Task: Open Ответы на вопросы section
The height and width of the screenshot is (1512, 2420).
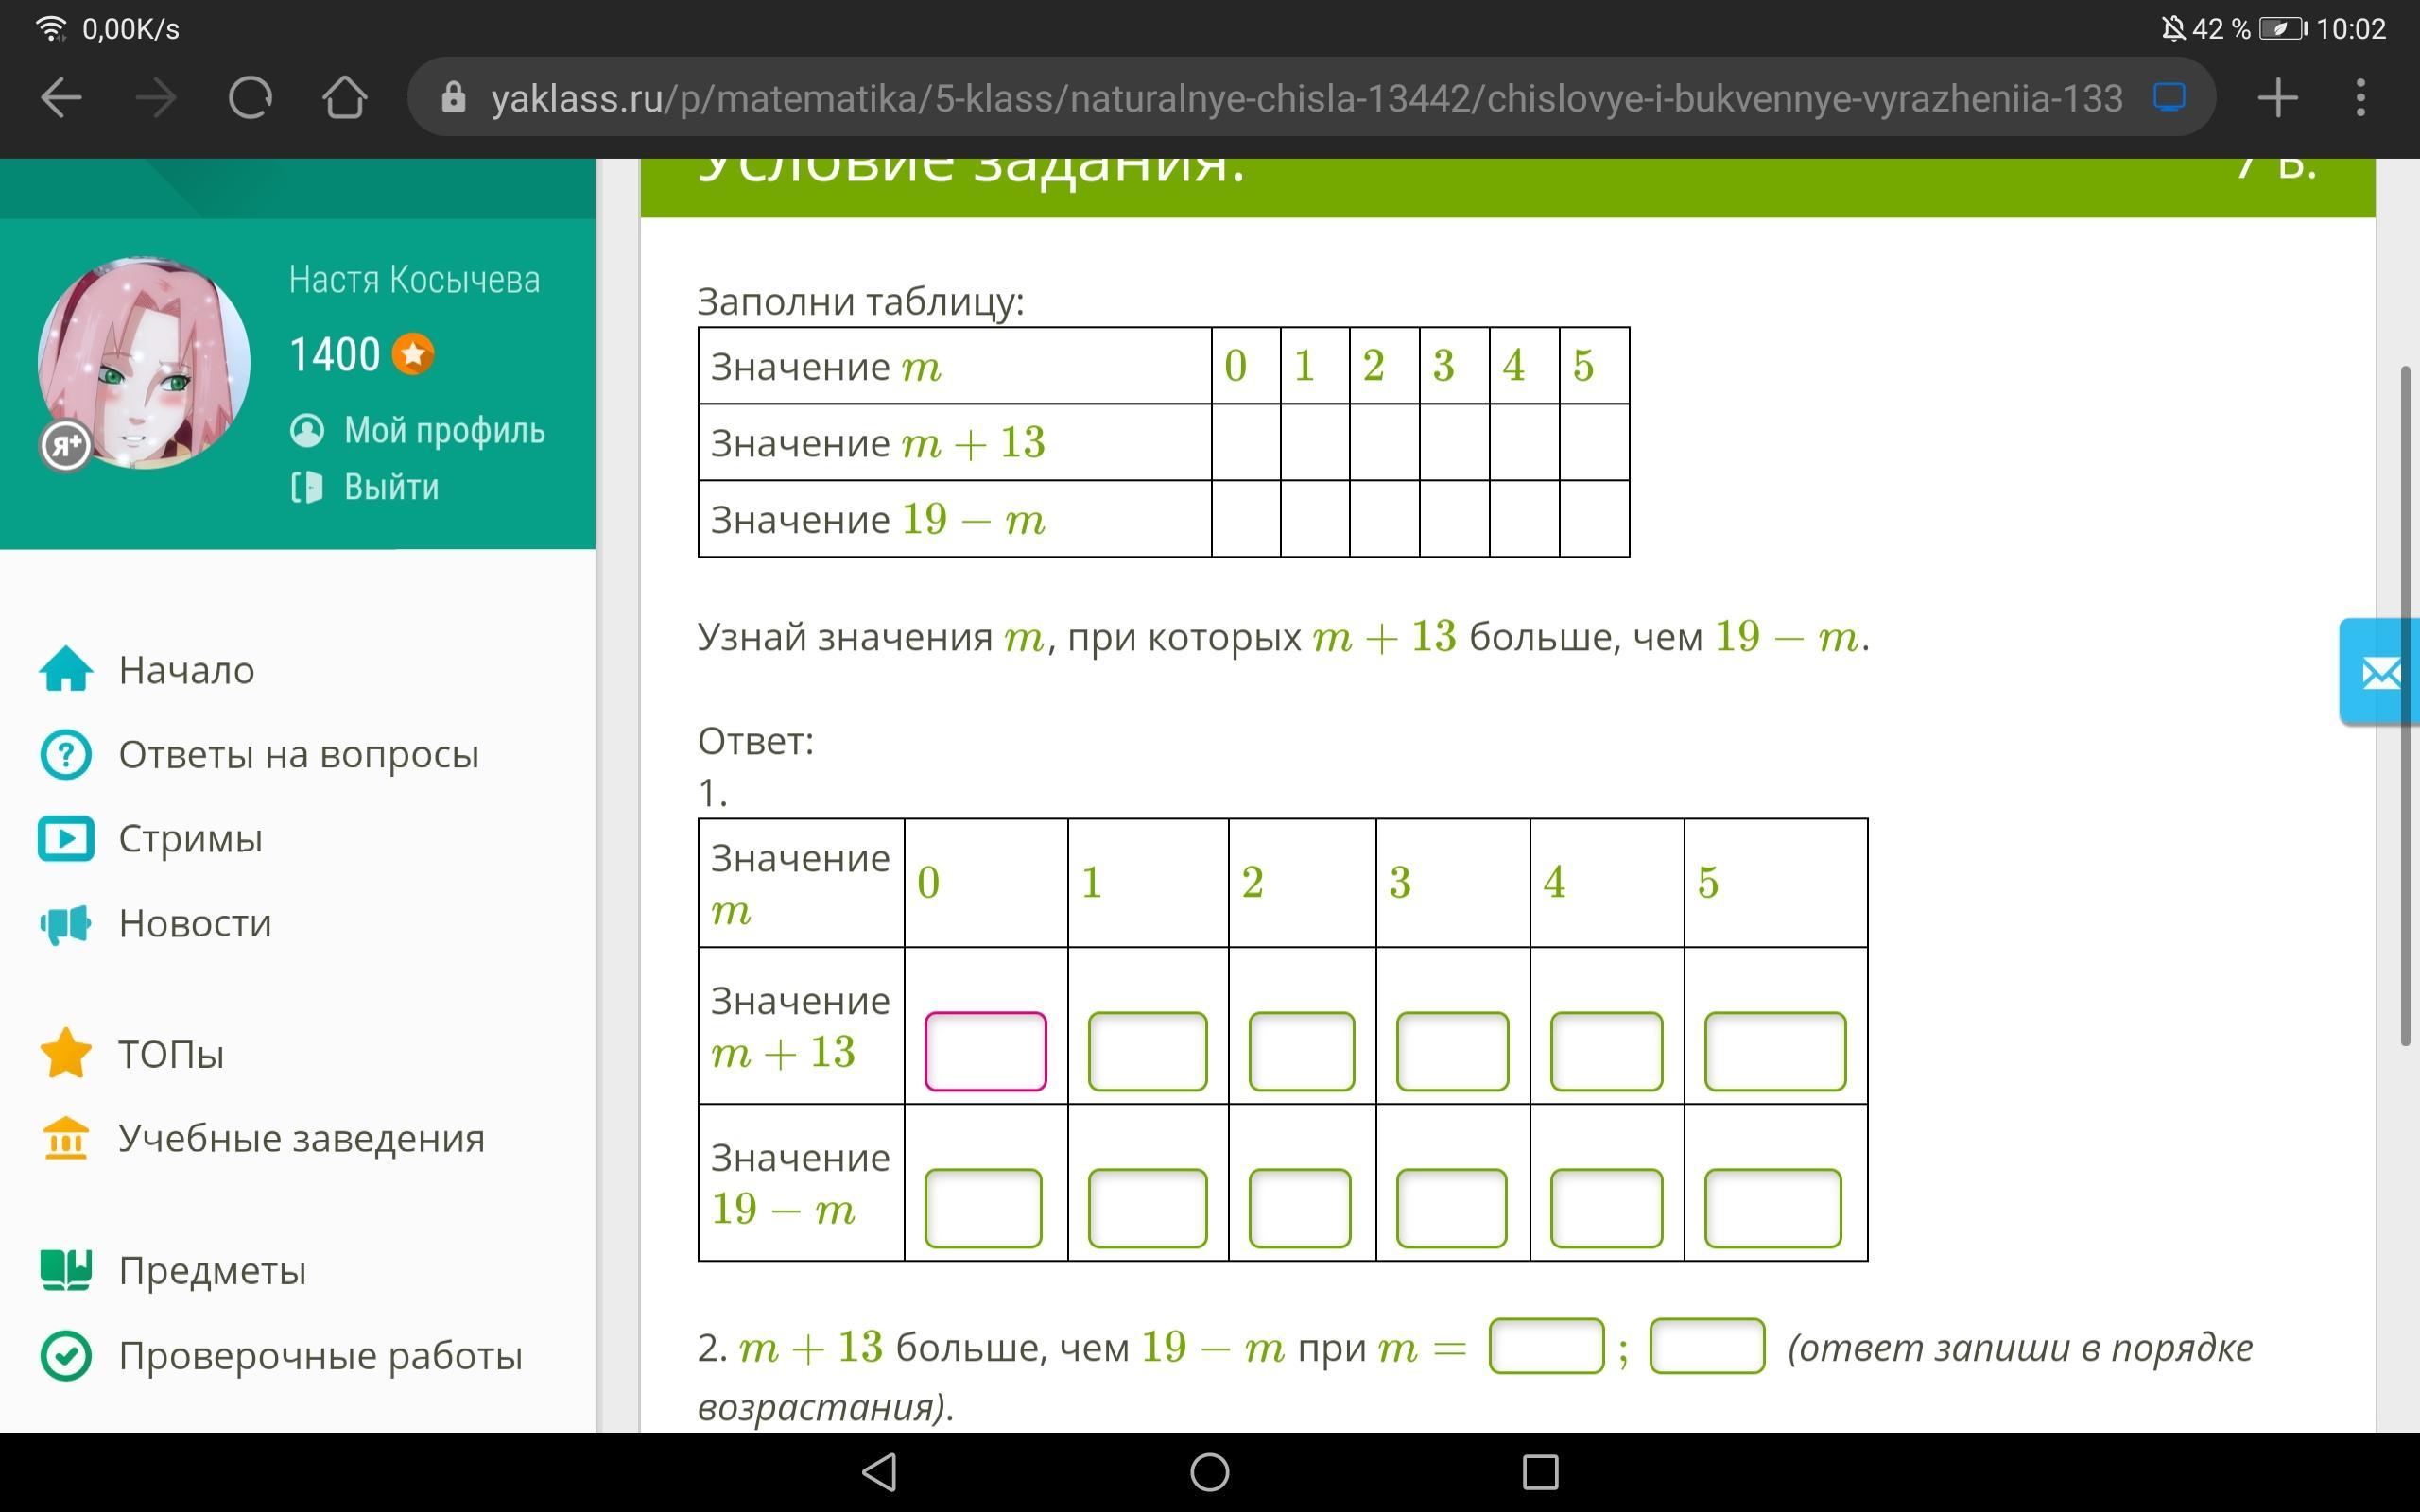Action: coord(298,754)
